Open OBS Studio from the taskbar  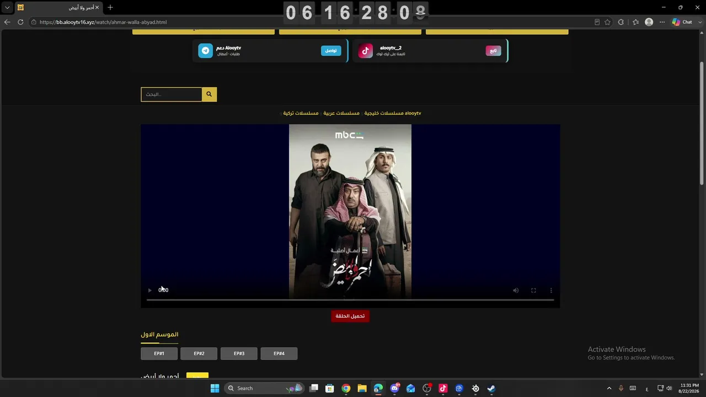click(427, 388)
